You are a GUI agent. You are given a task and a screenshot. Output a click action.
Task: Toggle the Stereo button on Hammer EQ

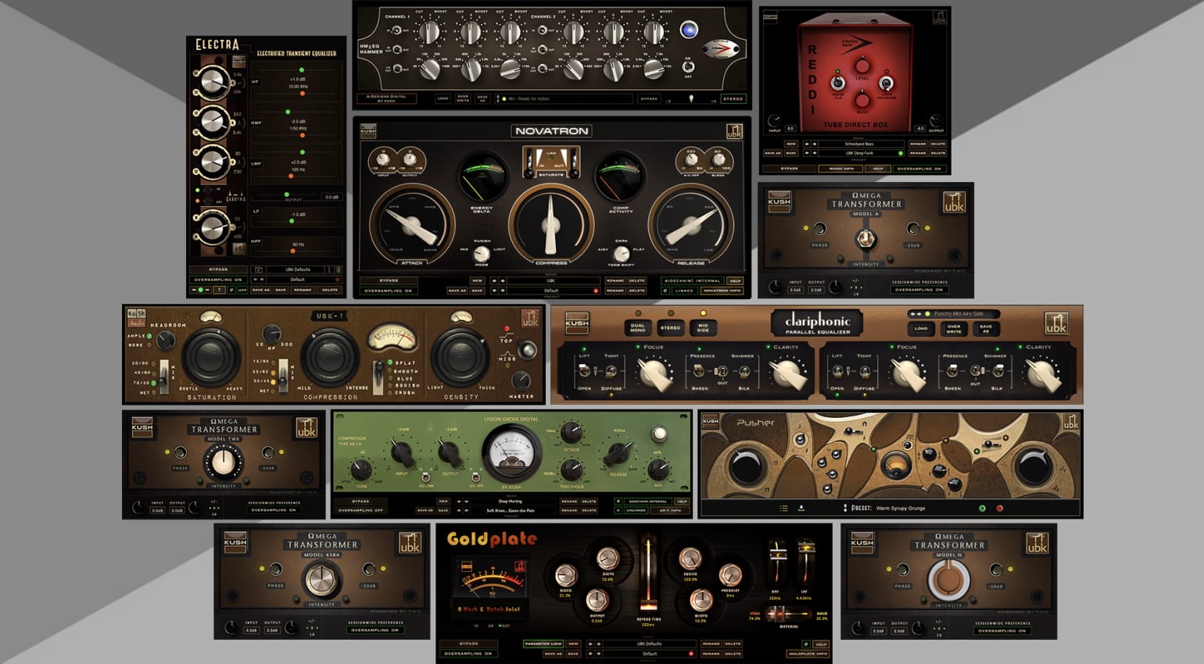click(x=733, y=99)
